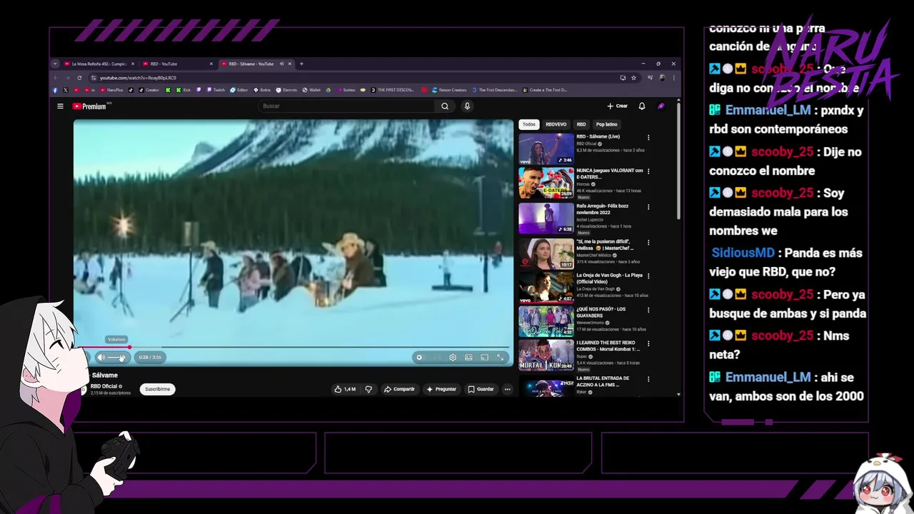Select the RBD filter chip
Image resolution: width=914 pixels, height=514 pixels.
pyautogui.click(x=581, y=124)
